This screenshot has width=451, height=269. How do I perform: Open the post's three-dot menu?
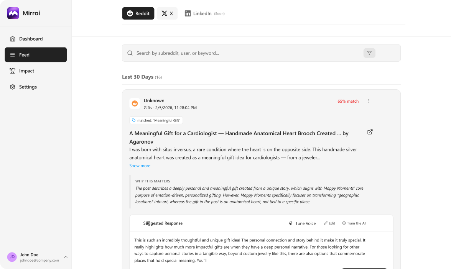369,101
